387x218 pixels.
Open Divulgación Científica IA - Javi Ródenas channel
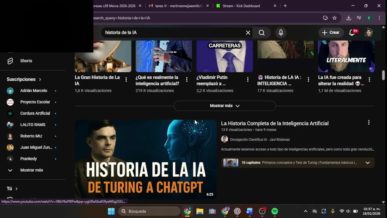260,140
